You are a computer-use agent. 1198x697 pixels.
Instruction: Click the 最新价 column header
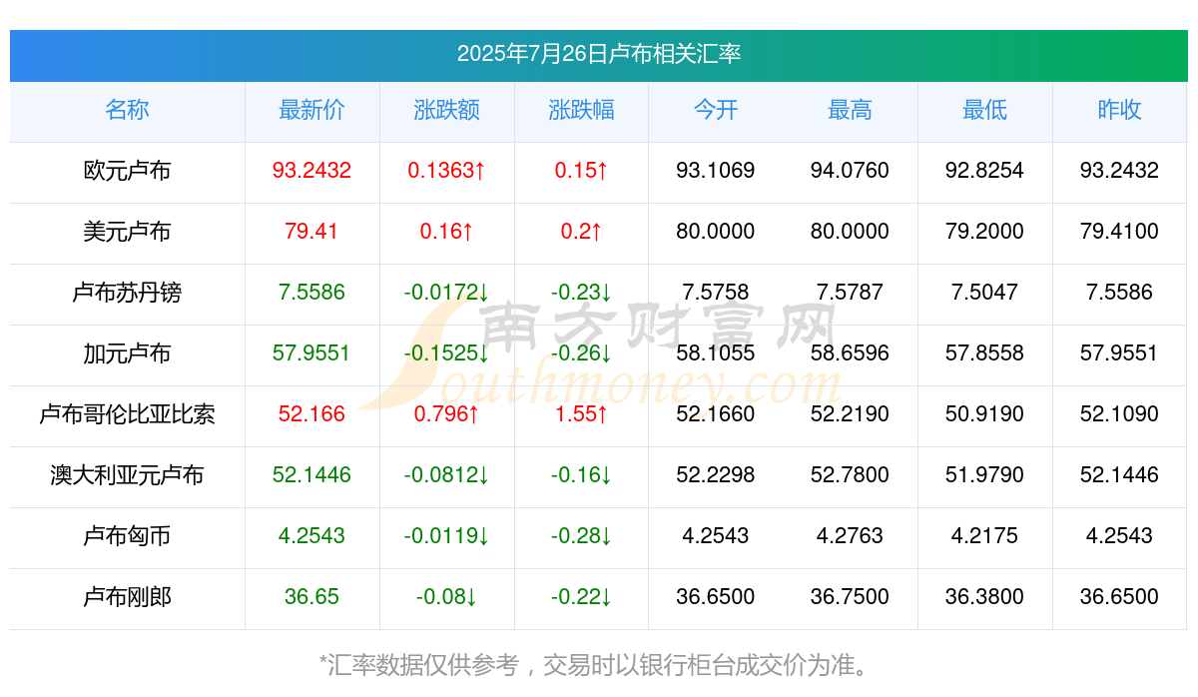click(311, 110)
